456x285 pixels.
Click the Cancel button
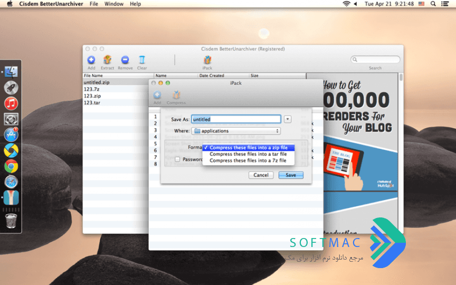261,175
